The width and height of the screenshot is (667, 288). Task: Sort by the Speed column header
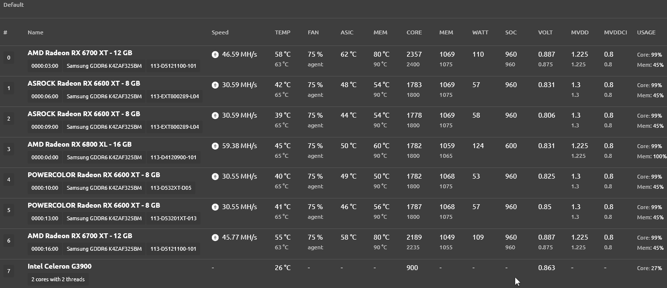(x=220, y=32)
